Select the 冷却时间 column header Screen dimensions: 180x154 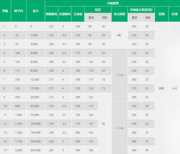65,14
